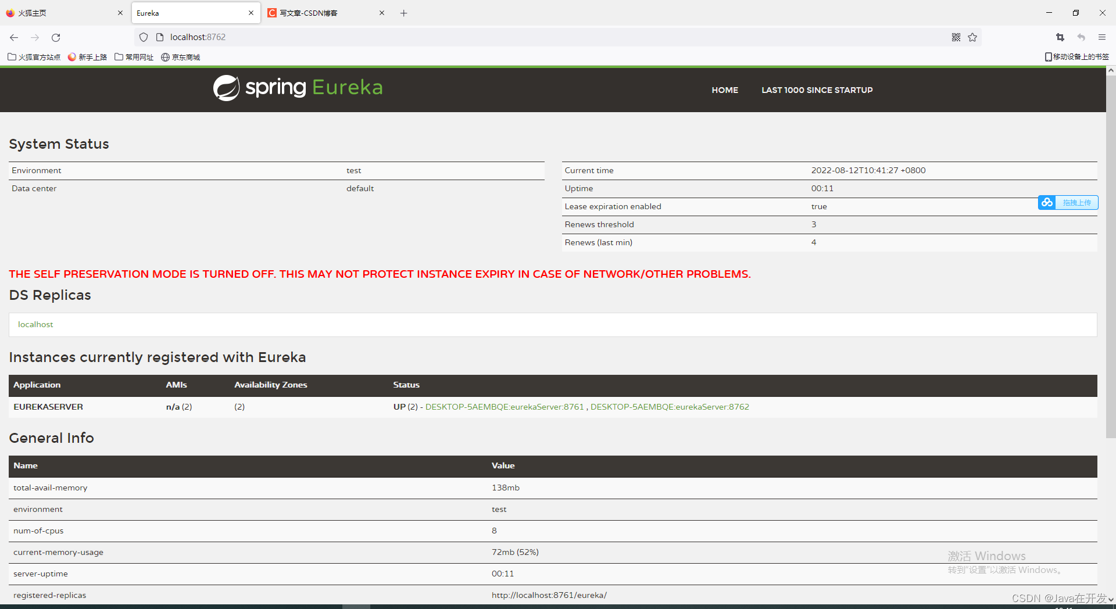The width and height of the screenshot is (1116, 609).
Task: Click the localhost DS replica link
Action: (x=35, y=324)
